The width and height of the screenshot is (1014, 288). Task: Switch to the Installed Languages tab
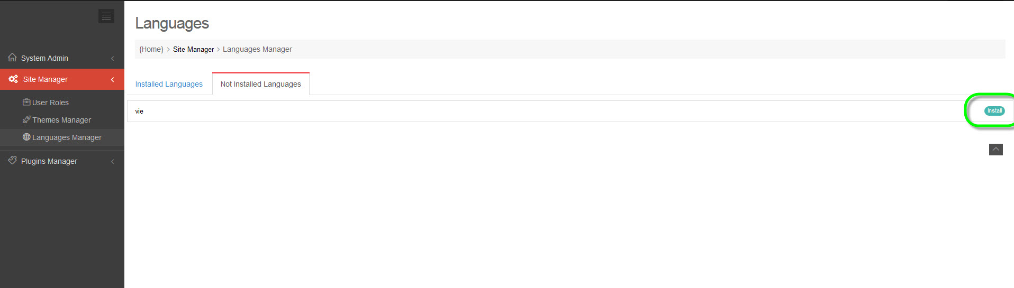point(169,84)
